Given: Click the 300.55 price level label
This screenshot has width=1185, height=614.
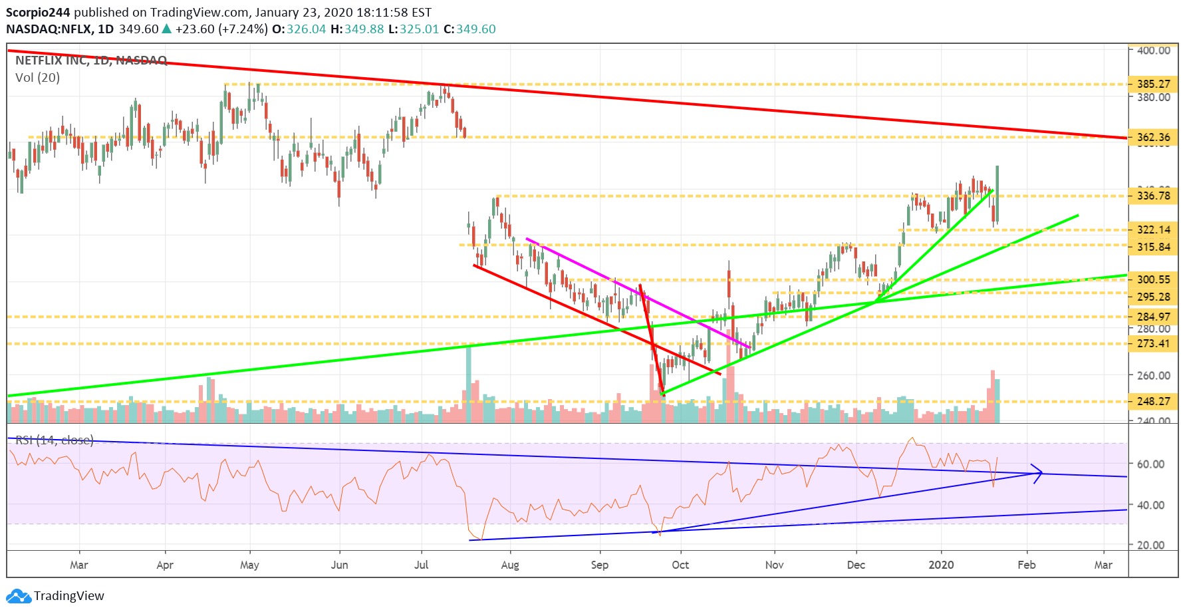Looking at the screenshot, I should tap(1154, 279).
